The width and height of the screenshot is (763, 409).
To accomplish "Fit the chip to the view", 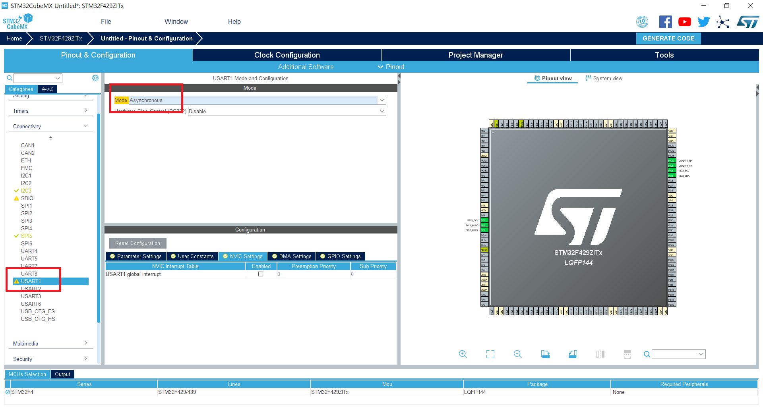I will point(490,354).
